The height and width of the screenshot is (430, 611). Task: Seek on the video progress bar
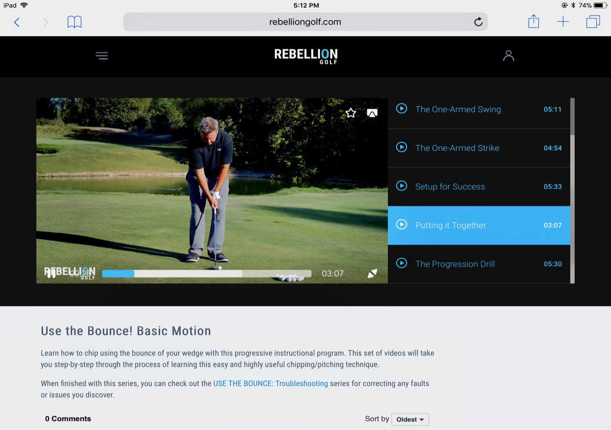207,274
